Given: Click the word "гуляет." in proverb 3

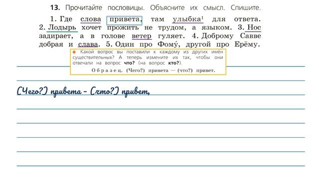Looking at the screenshot, I should point(171,36).
